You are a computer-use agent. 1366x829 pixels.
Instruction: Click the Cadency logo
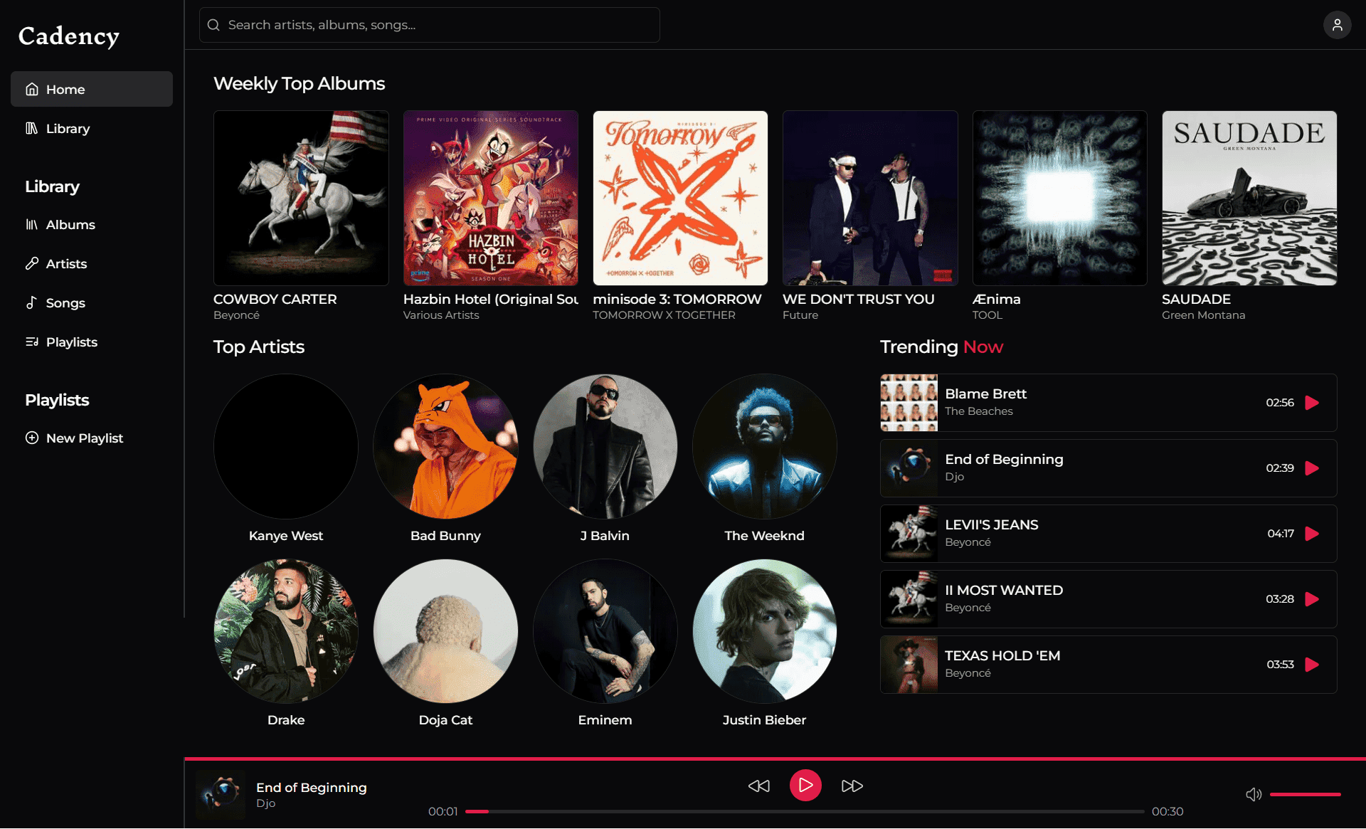69,36
